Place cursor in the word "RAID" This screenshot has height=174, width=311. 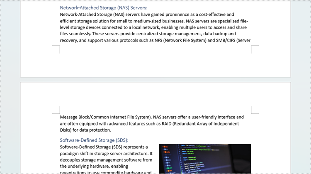[x=166, y=124]
